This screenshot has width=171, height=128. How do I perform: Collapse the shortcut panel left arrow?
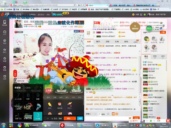click(12, 103)
